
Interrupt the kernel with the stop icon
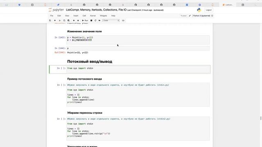point(91,20)
